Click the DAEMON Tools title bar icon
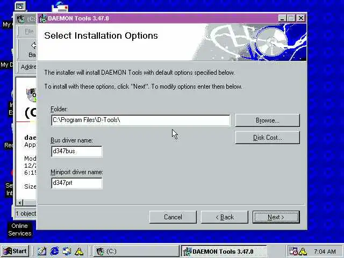The image size is (344, 258). (43, 18)
